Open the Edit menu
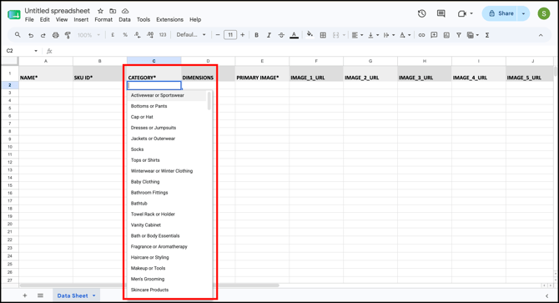 [44, 19]
